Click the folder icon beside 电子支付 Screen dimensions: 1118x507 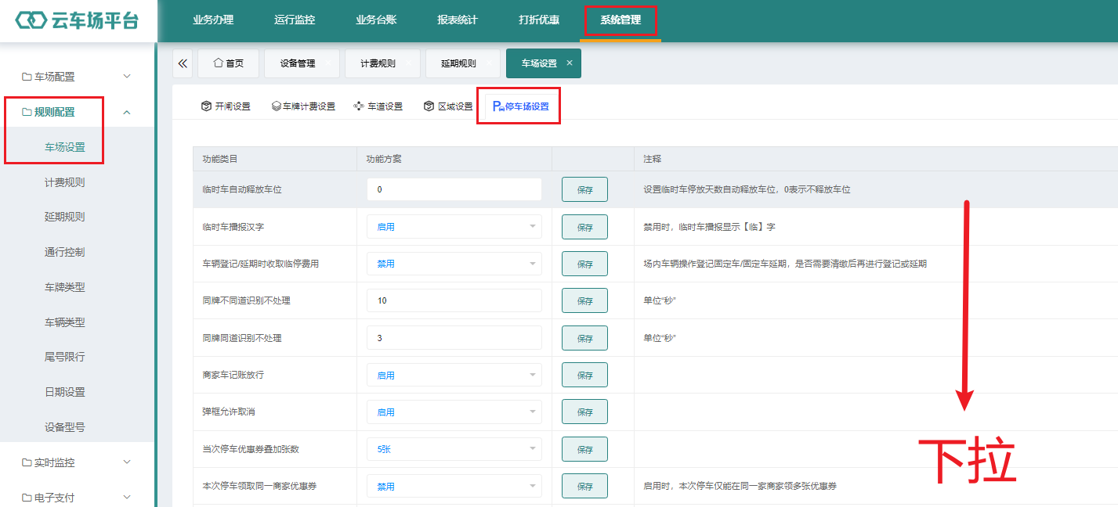[27, 498]
